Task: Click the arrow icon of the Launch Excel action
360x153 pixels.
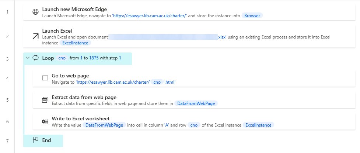Action: pyautogui.click(x=36, y=36)
